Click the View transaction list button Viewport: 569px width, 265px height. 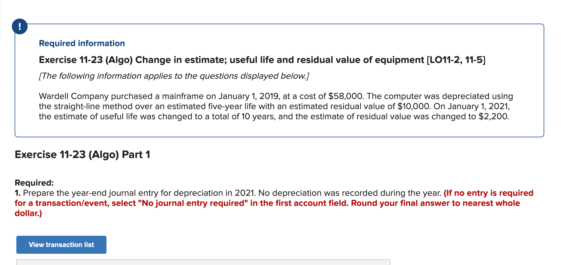click(61, 244)
